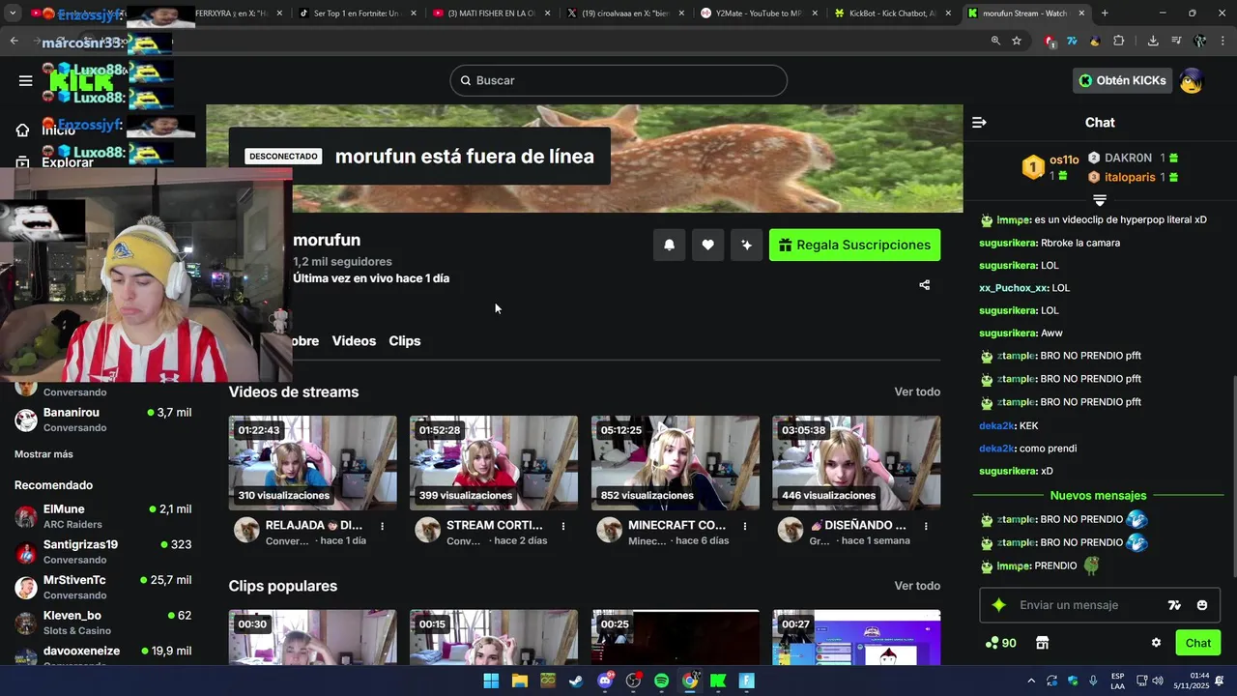Click the red extension icon with badge
Screen dimensions: 1237x696
pos(1050,41)
